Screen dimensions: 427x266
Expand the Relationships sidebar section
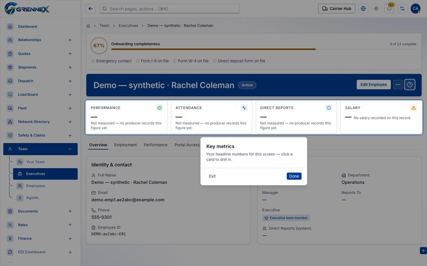pyautogui.click(x=70, y=40)
